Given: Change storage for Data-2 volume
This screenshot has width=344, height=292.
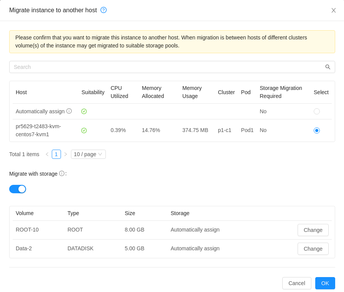Looking at the screenshot, I should pyautogui.click(x=313, y=249).
